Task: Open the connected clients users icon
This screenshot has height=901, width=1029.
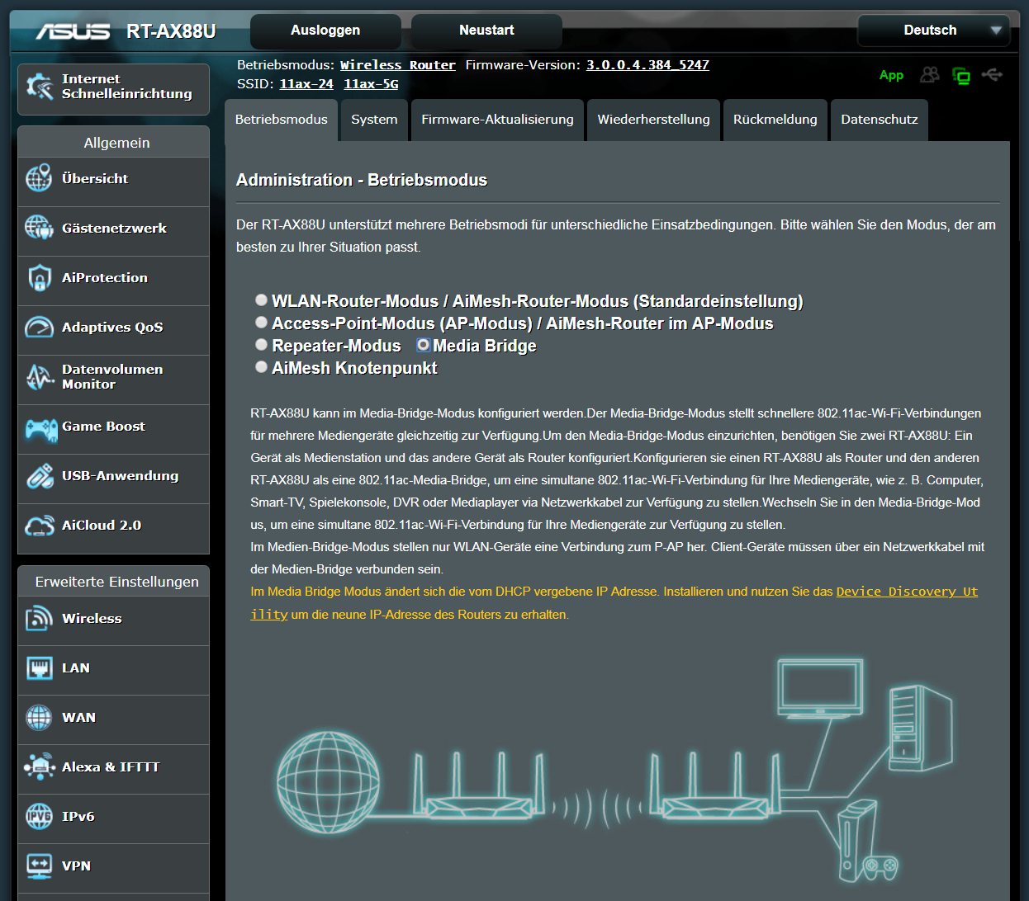Action: 930,75
